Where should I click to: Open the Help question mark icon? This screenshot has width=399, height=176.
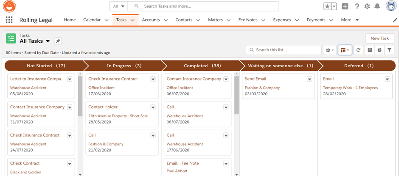click(x=357, y=6)
